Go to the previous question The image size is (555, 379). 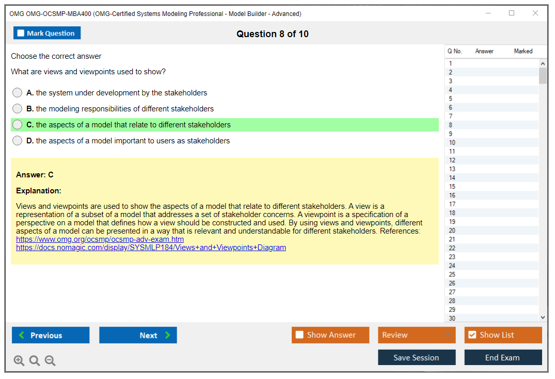pos(51,335)
